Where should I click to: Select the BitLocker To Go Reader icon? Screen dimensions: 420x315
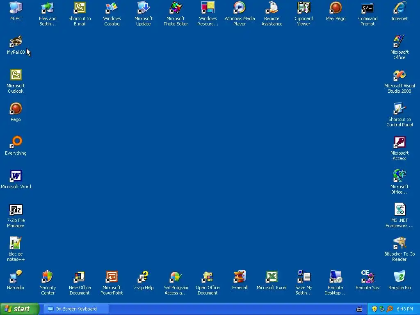click(399, 243)
